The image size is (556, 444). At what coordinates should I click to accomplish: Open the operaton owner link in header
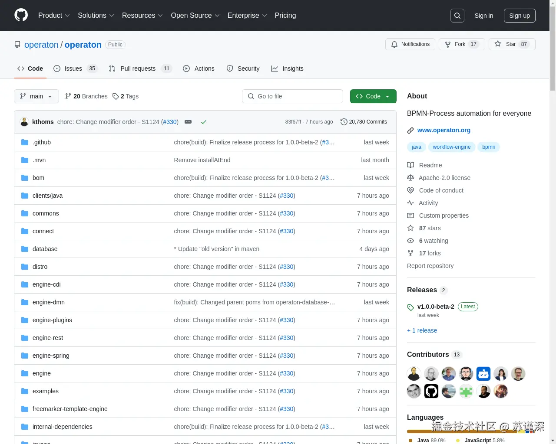41,45
